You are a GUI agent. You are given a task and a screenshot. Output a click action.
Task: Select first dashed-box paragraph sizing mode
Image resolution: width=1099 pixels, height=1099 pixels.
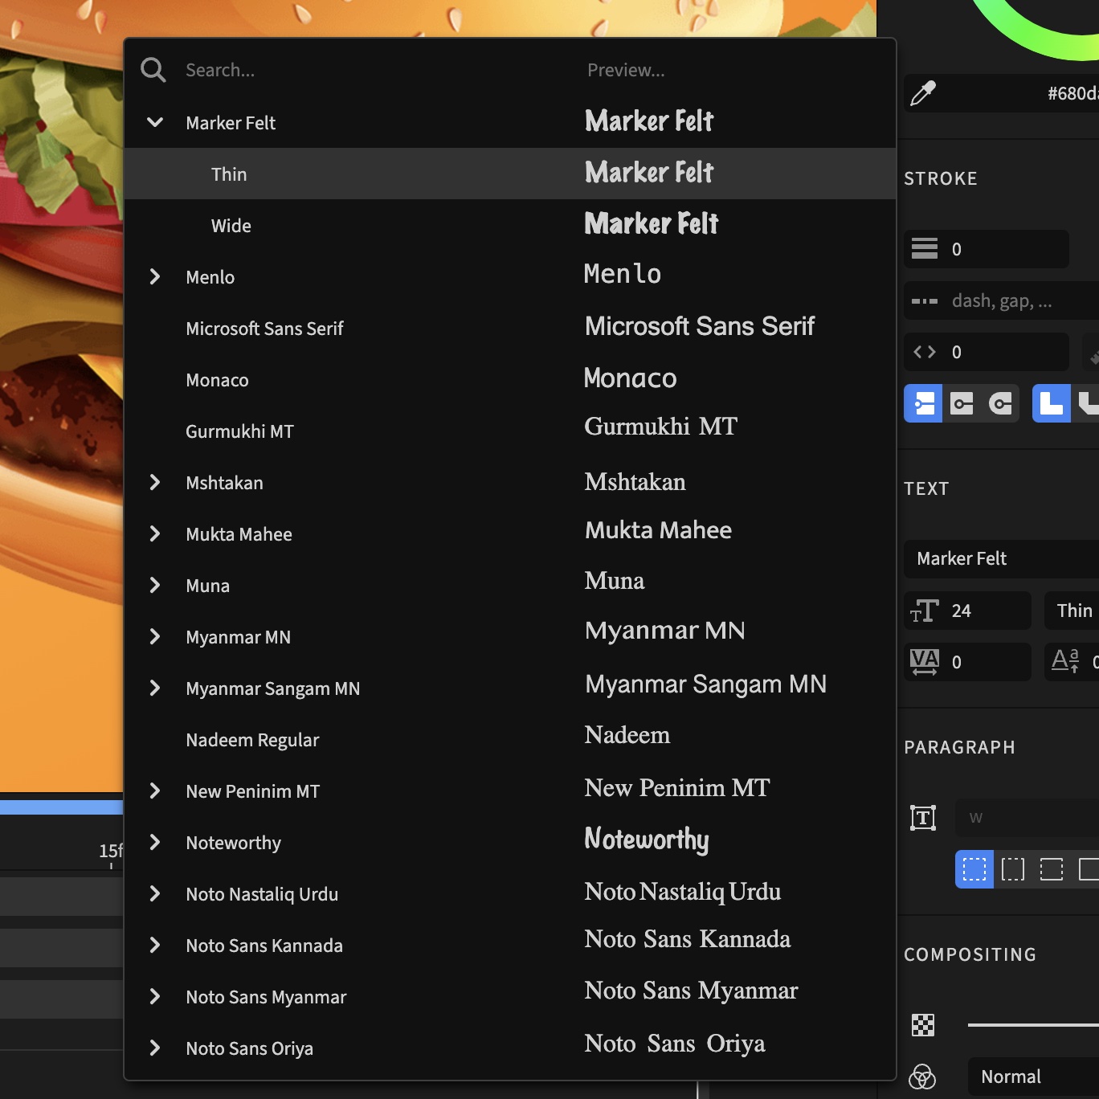click(x=974, y=869)
